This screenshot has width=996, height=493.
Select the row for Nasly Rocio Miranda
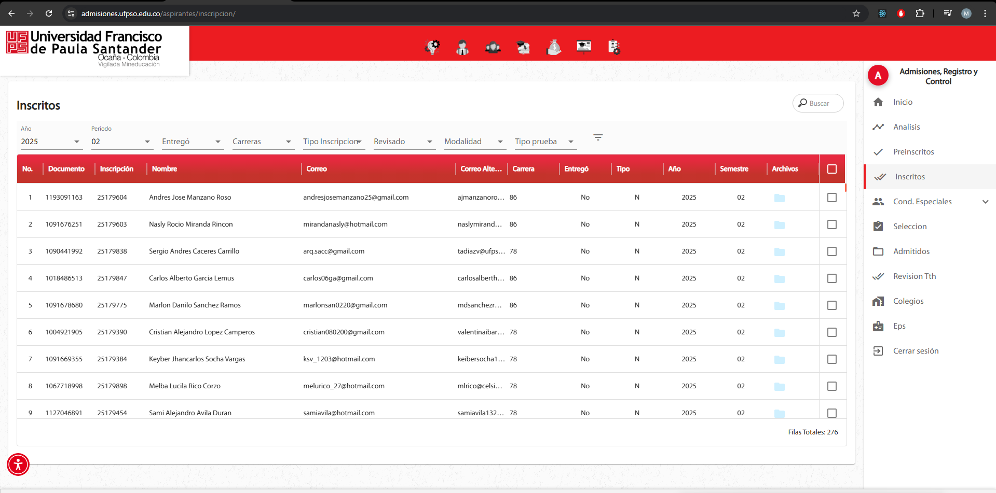coord(831,224)
